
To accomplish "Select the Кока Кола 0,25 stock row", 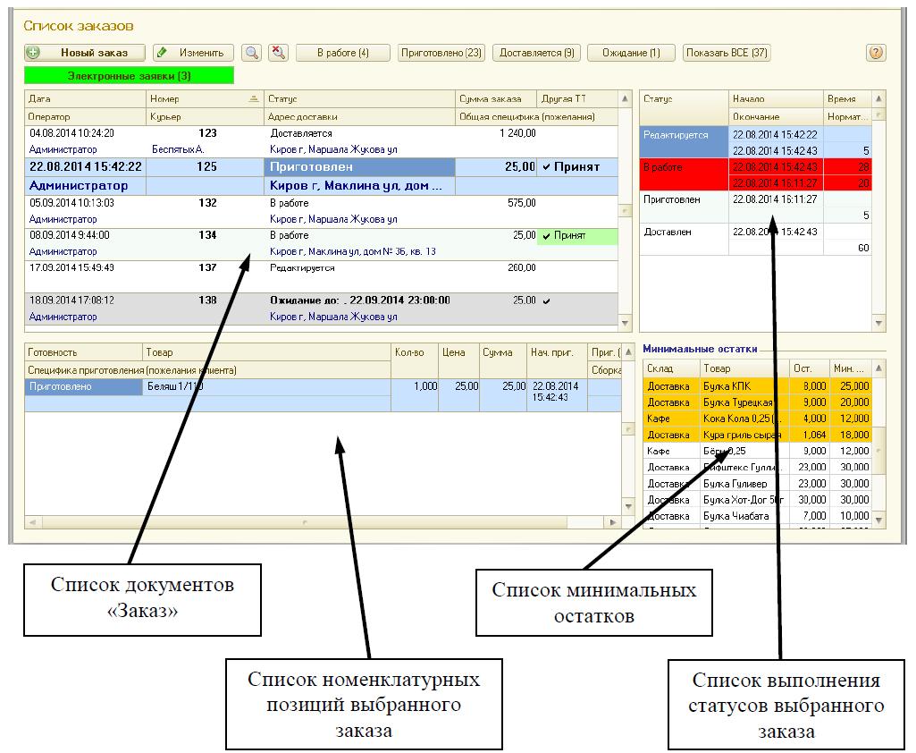I will (757, 419).
